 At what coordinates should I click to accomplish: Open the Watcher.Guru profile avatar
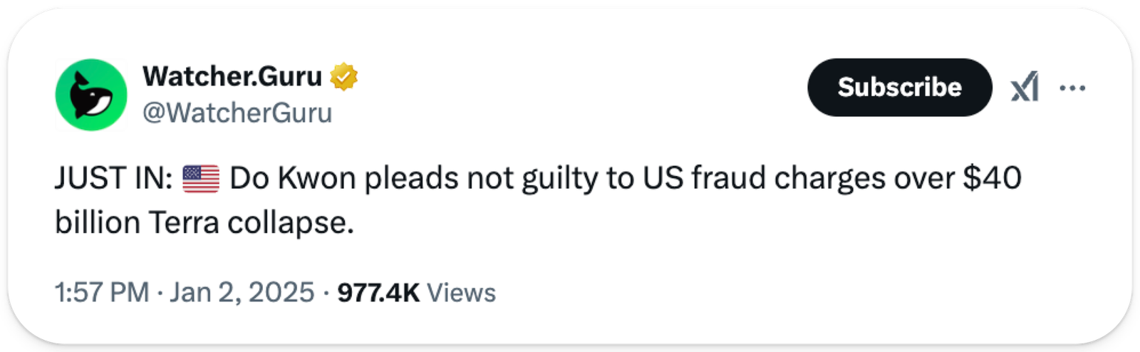[x=91, y=95]
